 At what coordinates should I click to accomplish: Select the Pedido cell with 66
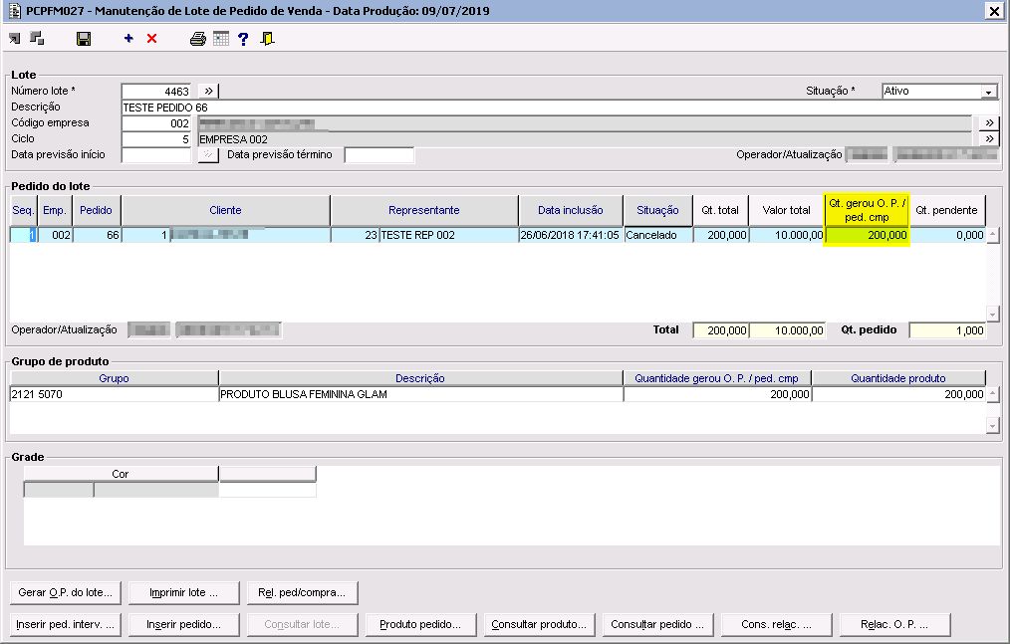click(x=97, y=235)
